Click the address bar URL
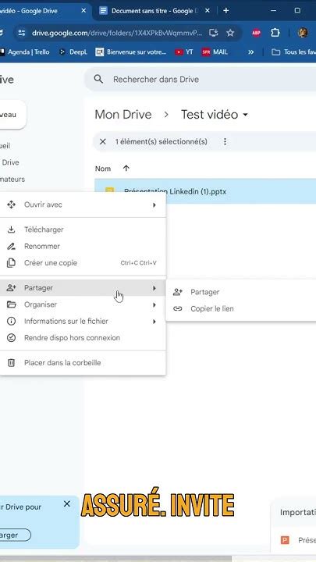 click(x=117, y=33)
